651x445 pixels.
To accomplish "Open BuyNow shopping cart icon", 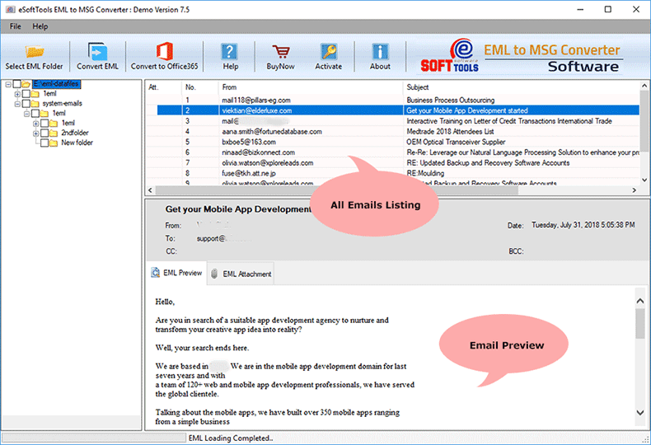I will click(281, 51).
